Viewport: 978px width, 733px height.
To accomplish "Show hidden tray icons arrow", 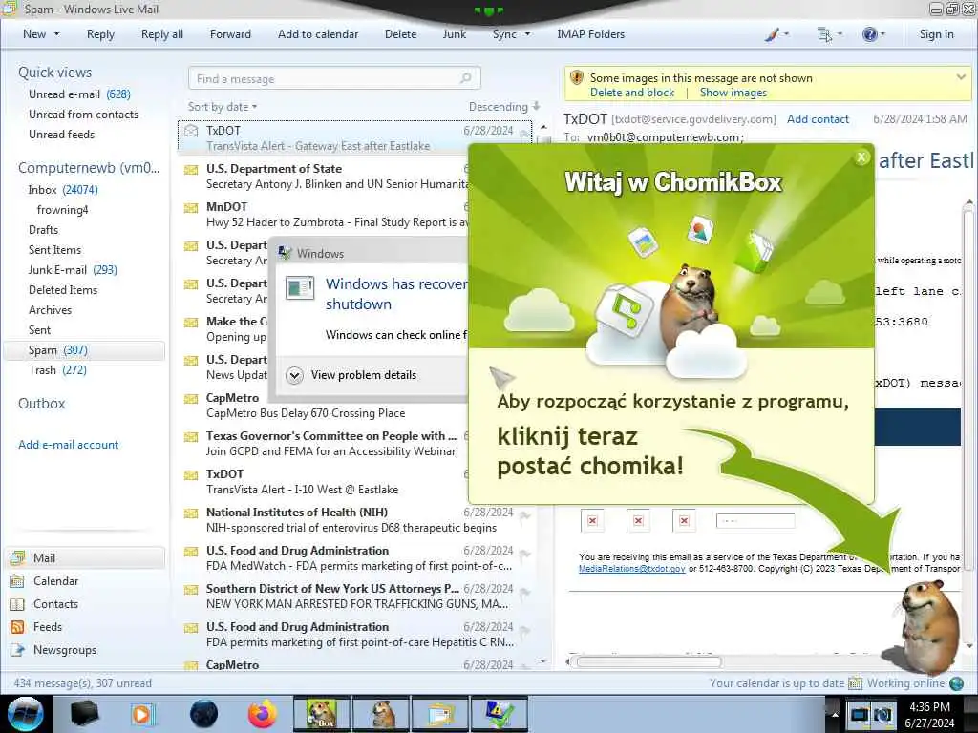I will [835, 714].
